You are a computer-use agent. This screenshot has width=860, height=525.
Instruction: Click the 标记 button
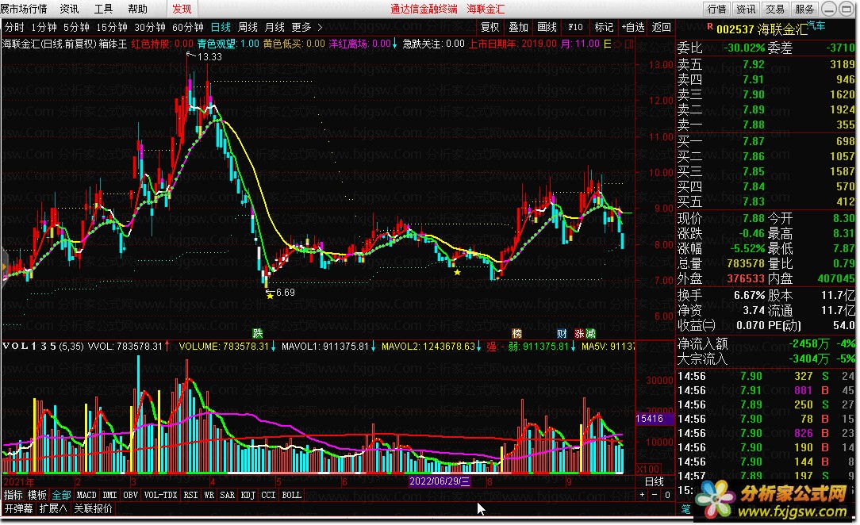[x=604, y=27]
